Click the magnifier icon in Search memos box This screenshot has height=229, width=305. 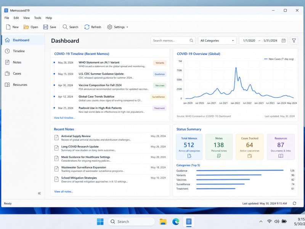pos(191,40)
